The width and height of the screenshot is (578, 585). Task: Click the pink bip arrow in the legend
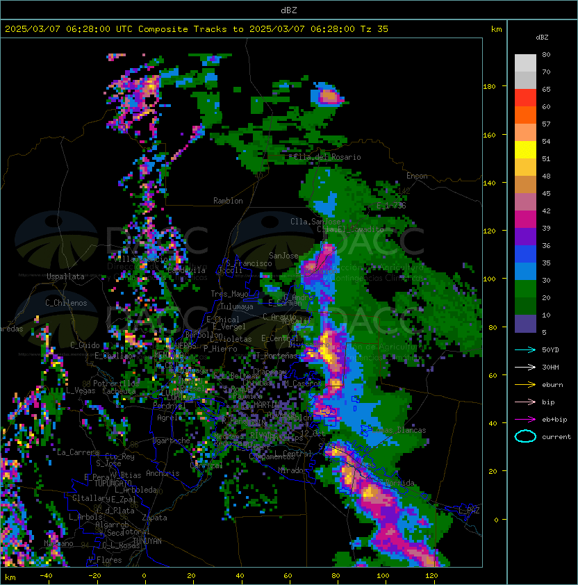click(x=525, y=402)
